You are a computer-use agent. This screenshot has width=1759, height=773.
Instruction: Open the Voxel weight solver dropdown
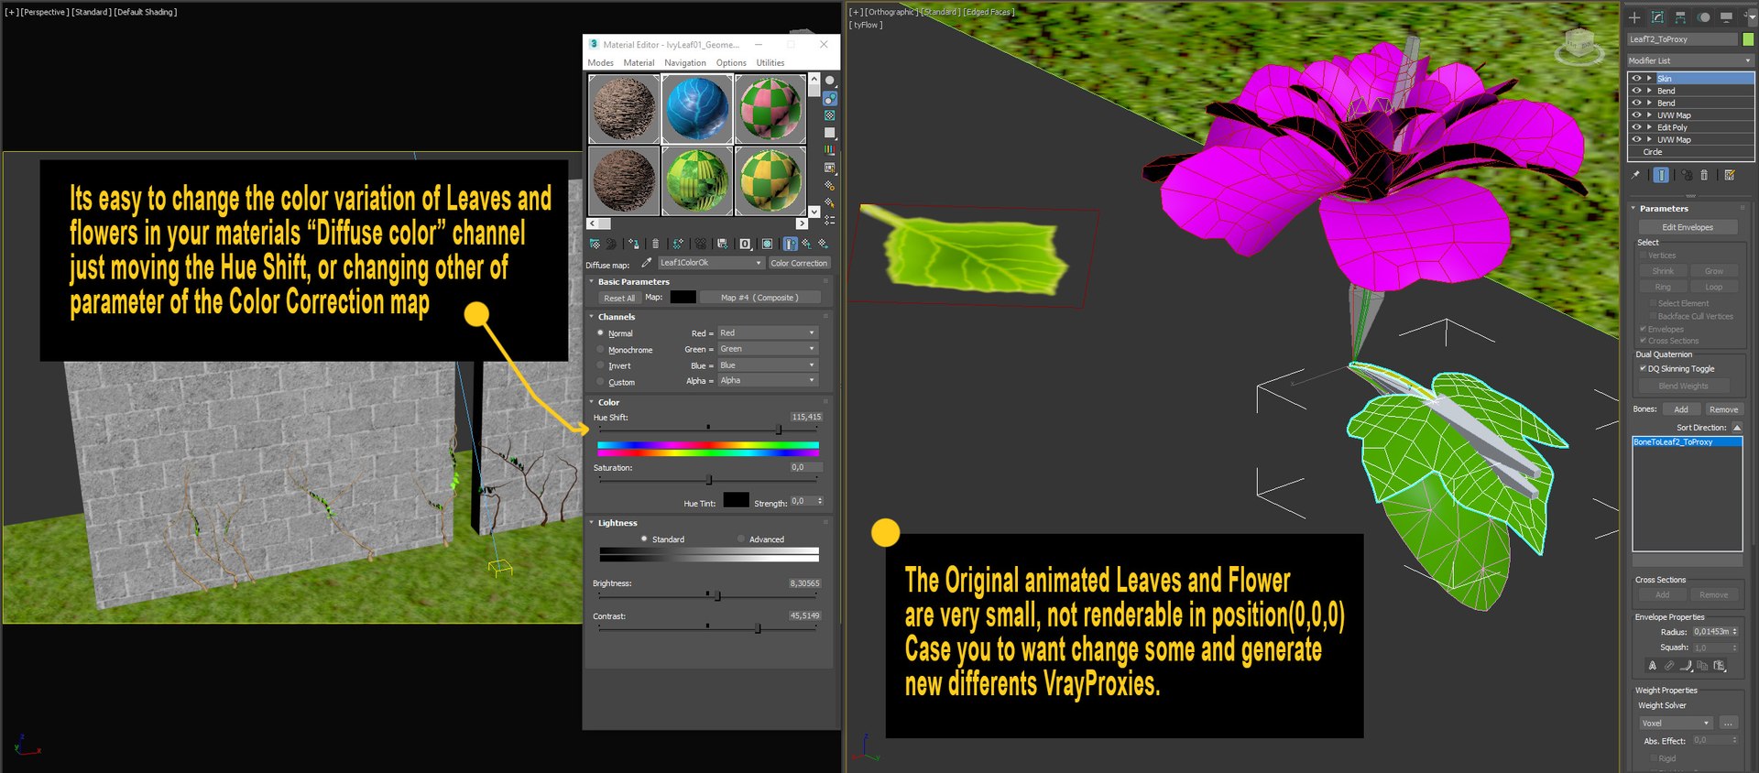(1676, 724)
